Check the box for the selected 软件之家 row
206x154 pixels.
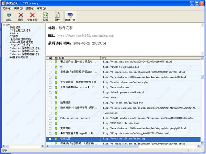[50, 139]
